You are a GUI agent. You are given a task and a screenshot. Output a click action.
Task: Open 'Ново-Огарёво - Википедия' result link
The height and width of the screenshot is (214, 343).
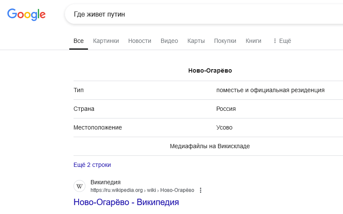126,202
